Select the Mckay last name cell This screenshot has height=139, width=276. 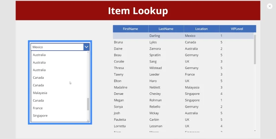pos(154,113)
